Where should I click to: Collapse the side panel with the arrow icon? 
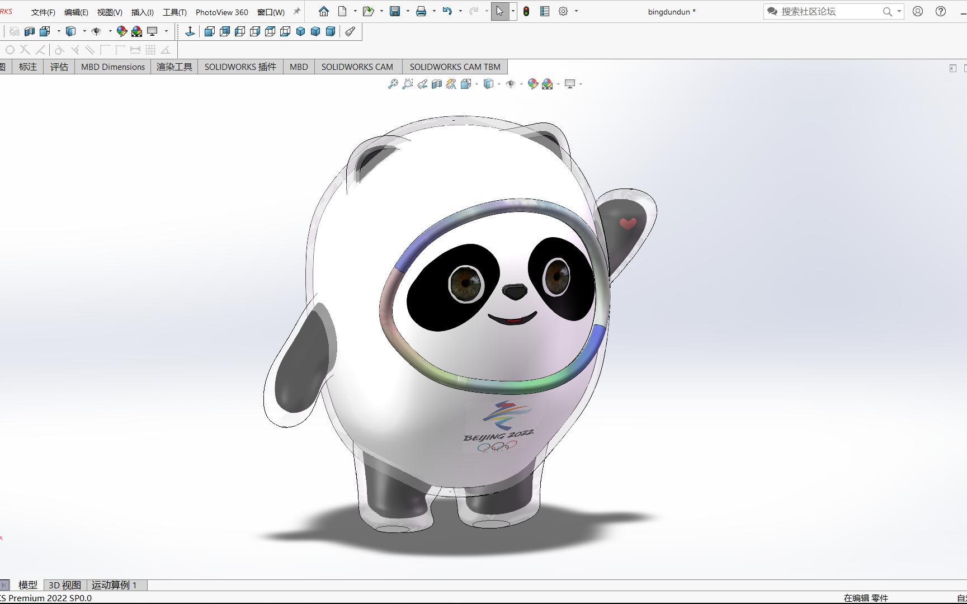click(953, 68)
